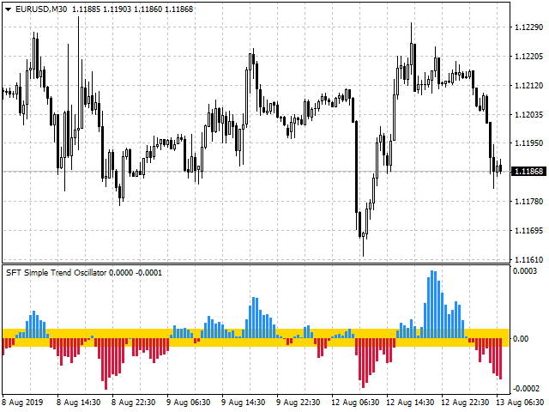The width and height of the screenshot is (549, 412).
Task: Select the 1.11780 price scale value
Action: click(x=529, y=202)
